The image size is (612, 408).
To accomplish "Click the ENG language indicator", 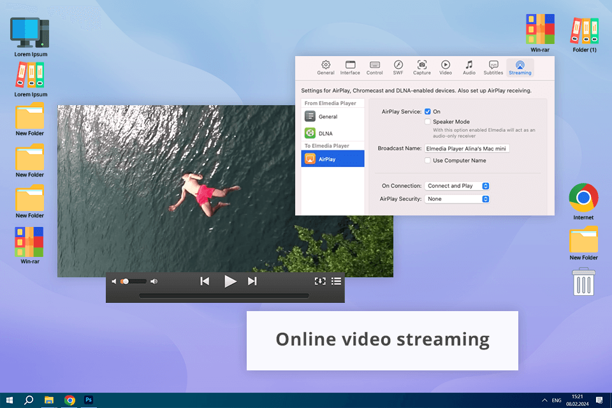I will point(557,400).
